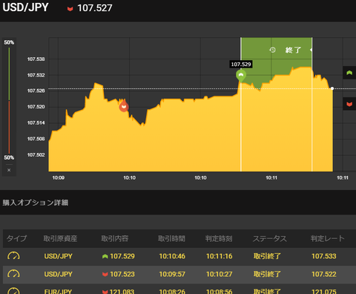Image resolution: width=356 pixels, height=294 pixels.
Task: Select the green HIGH trade marker at 107.529
Action: [x=241, y=75]
